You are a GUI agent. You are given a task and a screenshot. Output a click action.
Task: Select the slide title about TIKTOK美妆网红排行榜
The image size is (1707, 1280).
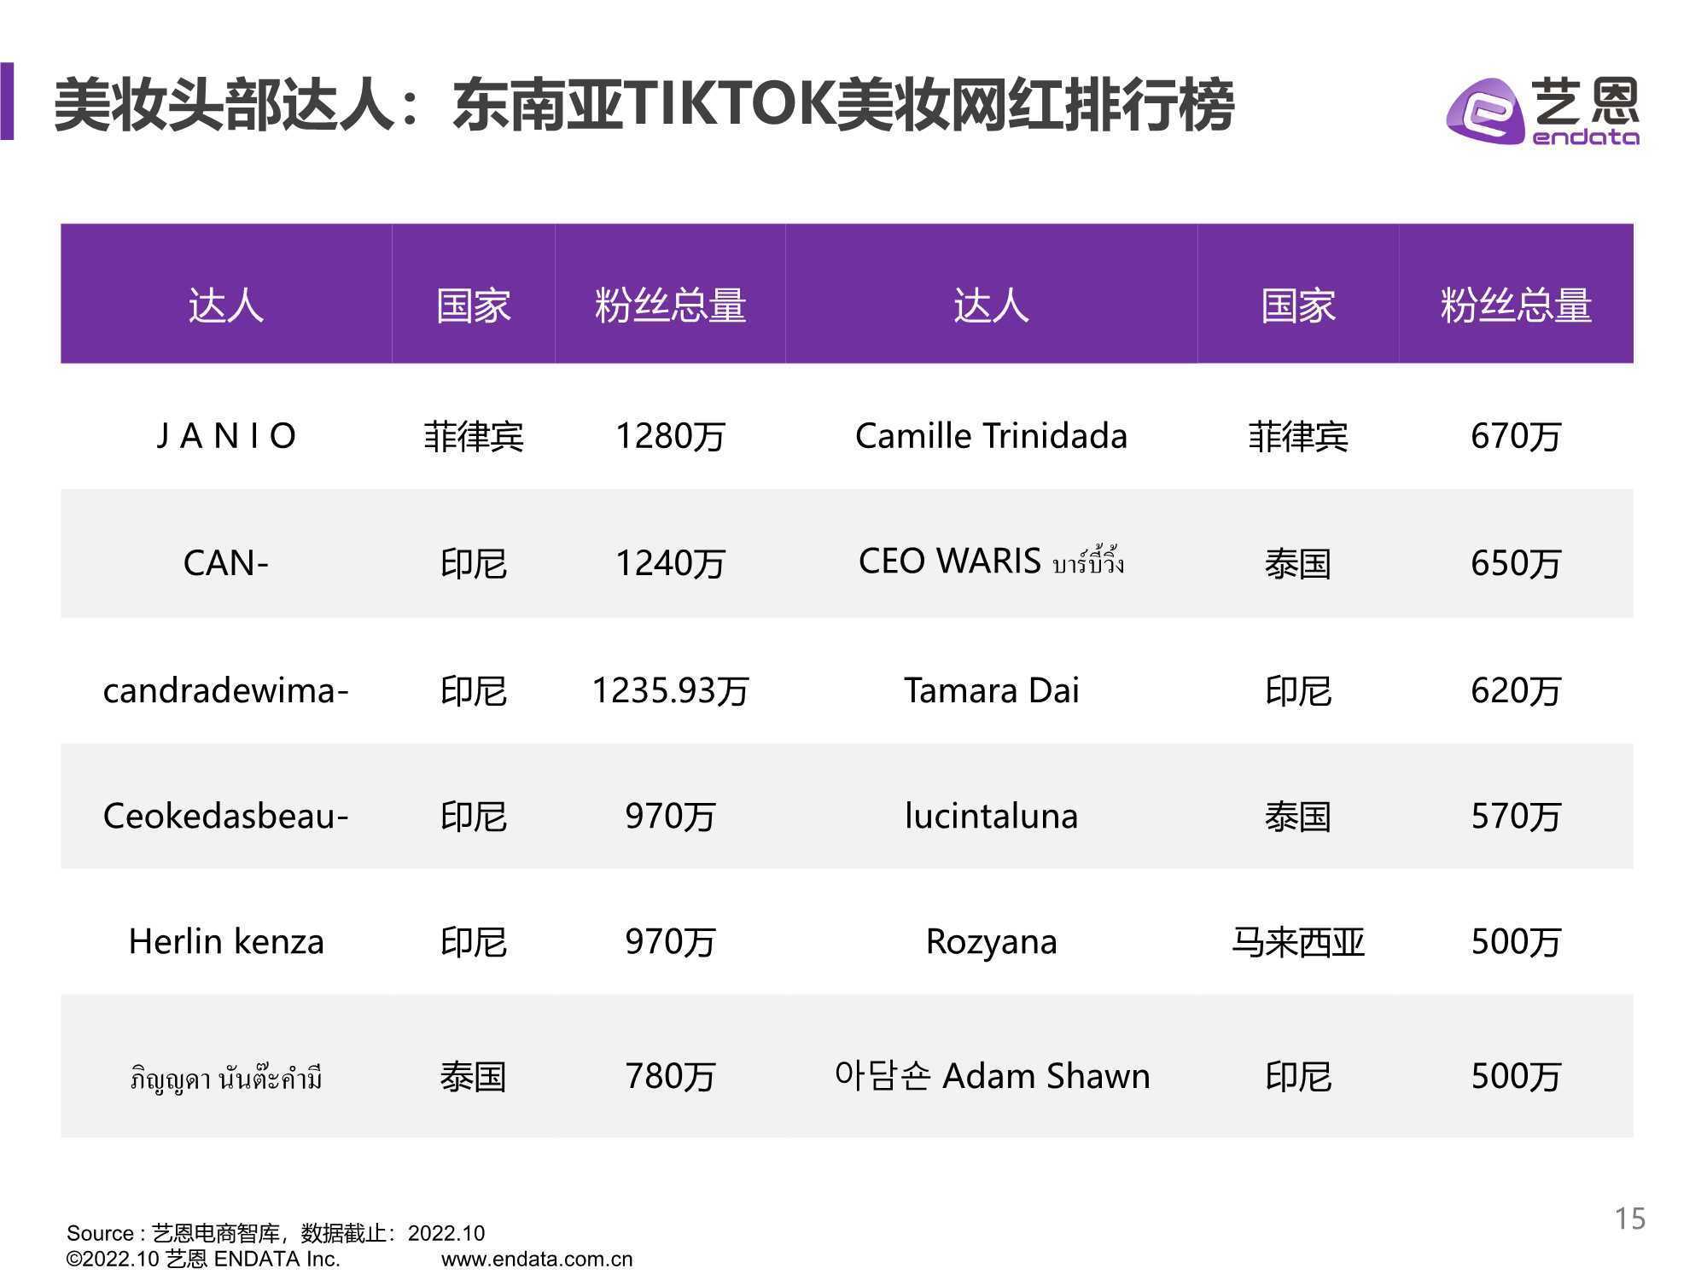coord(644,106)
